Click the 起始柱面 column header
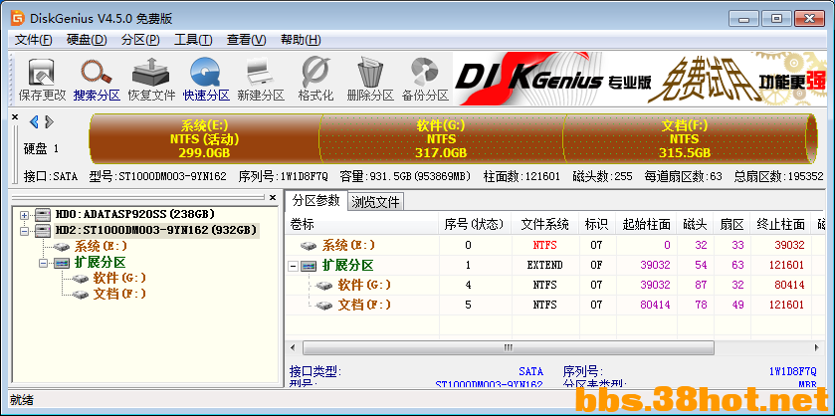Screen dimensions: 835x416 (646, 225)
